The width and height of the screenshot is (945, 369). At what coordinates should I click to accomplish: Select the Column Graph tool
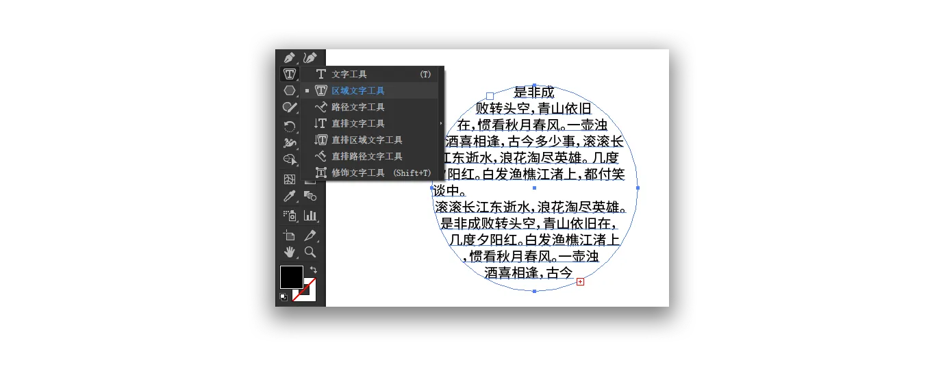pos(310,215)
